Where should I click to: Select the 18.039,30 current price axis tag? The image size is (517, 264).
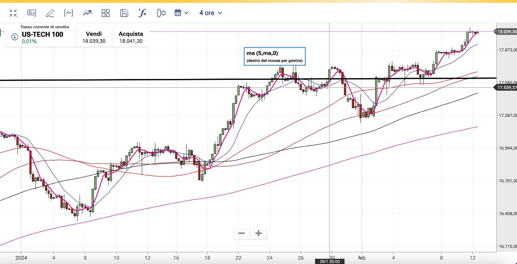pyautogui.click(x=507, y=31)
